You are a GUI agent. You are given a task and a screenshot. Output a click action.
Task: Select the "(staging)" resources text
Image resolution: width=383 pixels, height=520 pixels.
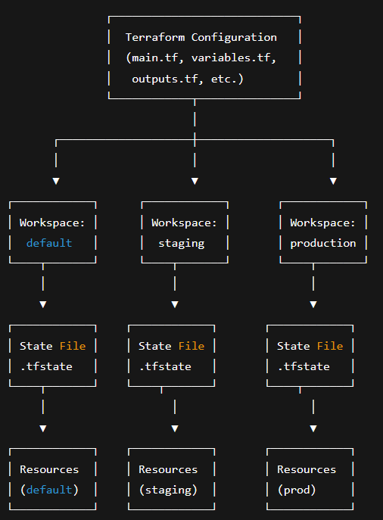point(168,490)
